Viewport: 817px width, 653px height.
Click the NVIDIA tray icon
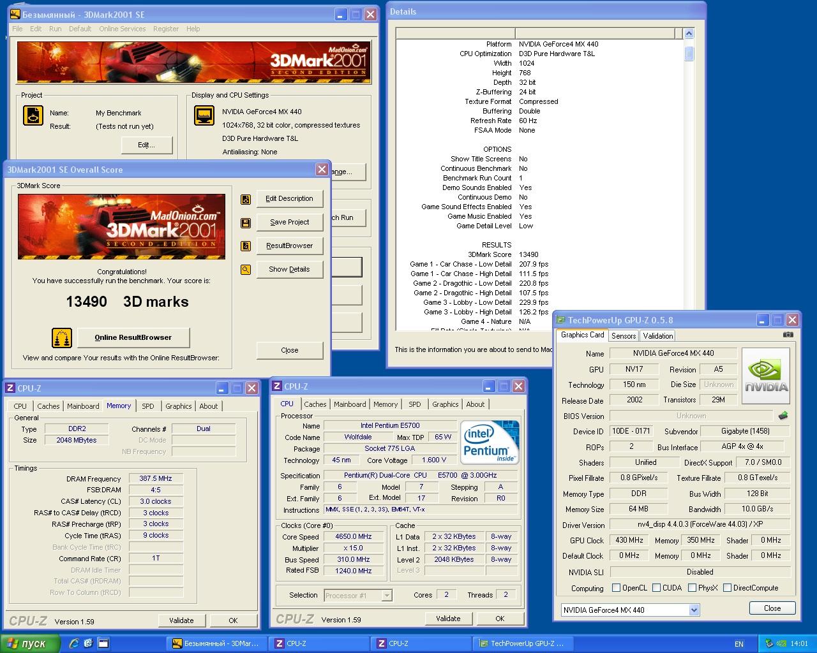pos(782,643)
